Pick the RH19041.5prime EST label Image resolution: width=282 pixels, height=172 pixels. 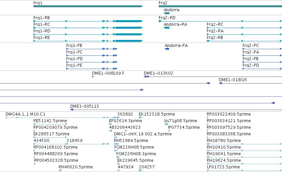(x=224, y=154)
